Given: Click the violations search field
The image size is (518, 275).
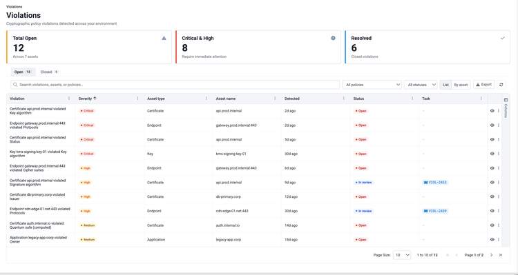Looking at the screenshot, I should pyautogui.click(x=175, y=85).
